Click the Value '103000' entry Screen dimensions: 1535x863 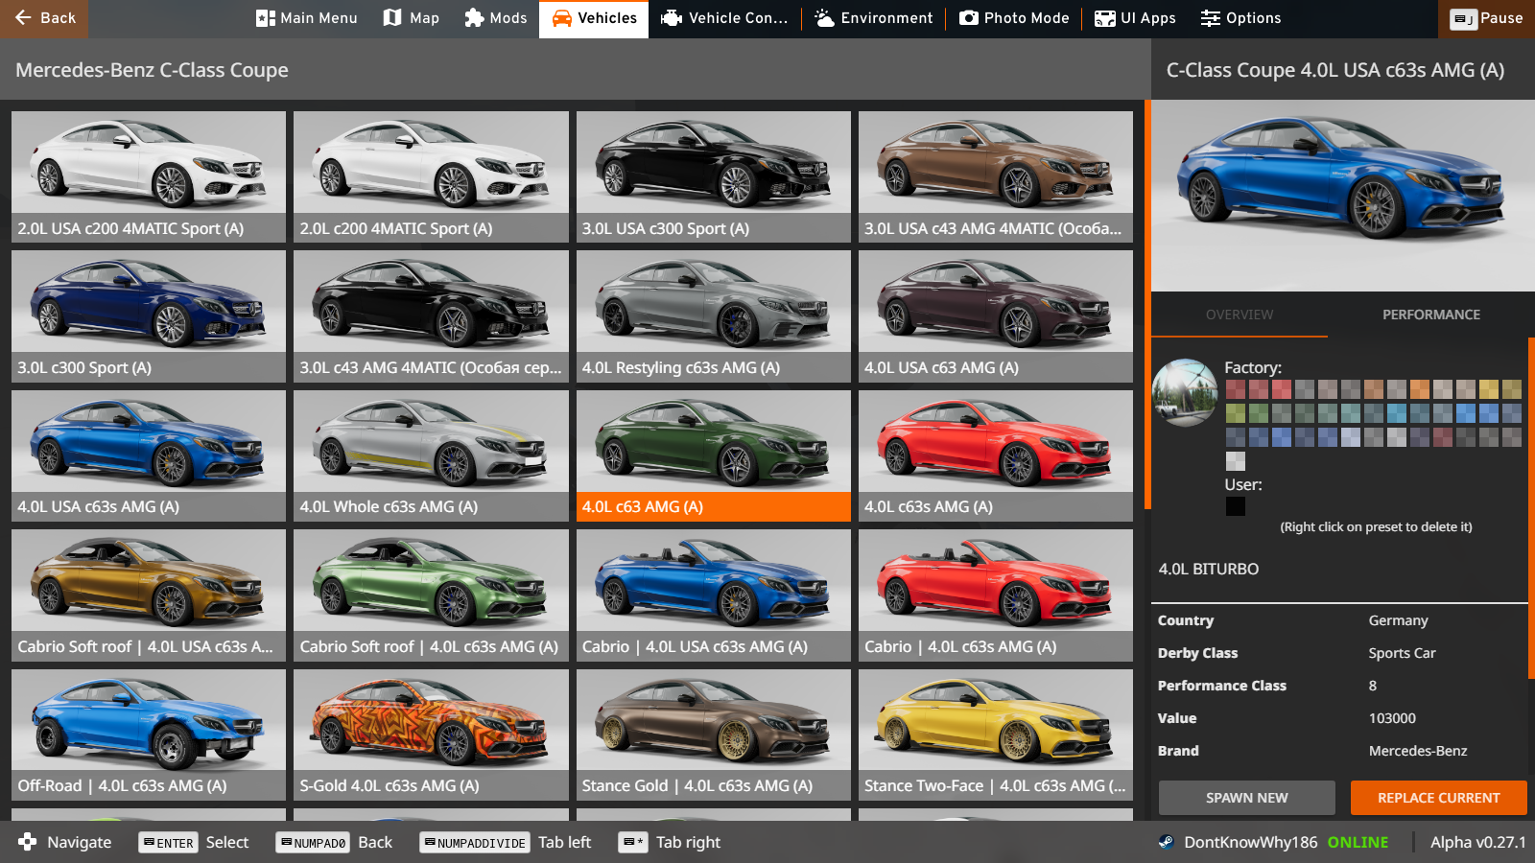(x=1392, y=718)
